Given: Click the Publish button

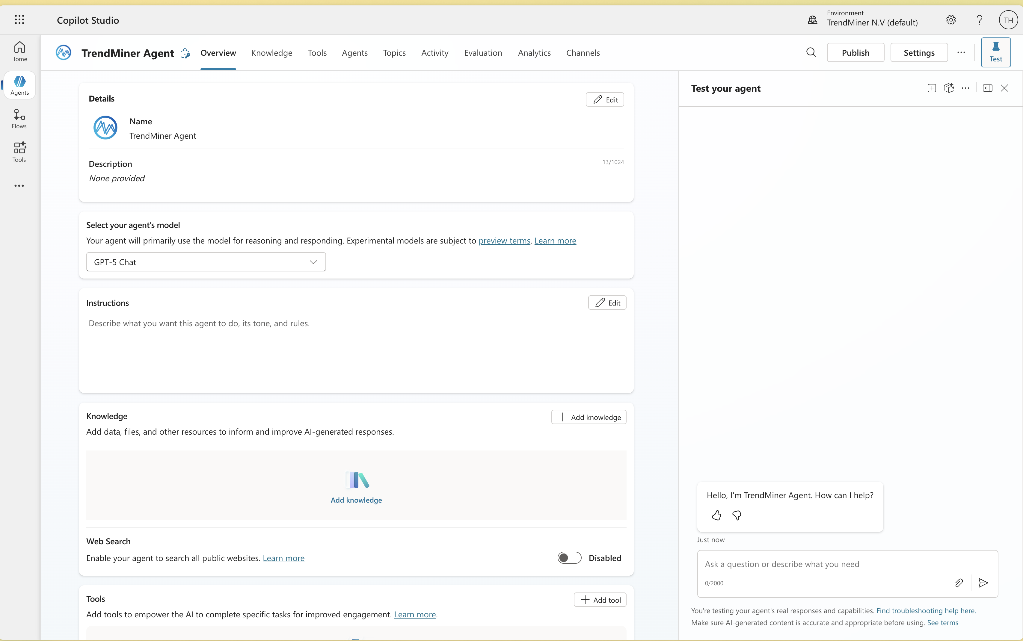Looking at the screenshot, I should tap(855, 53).
